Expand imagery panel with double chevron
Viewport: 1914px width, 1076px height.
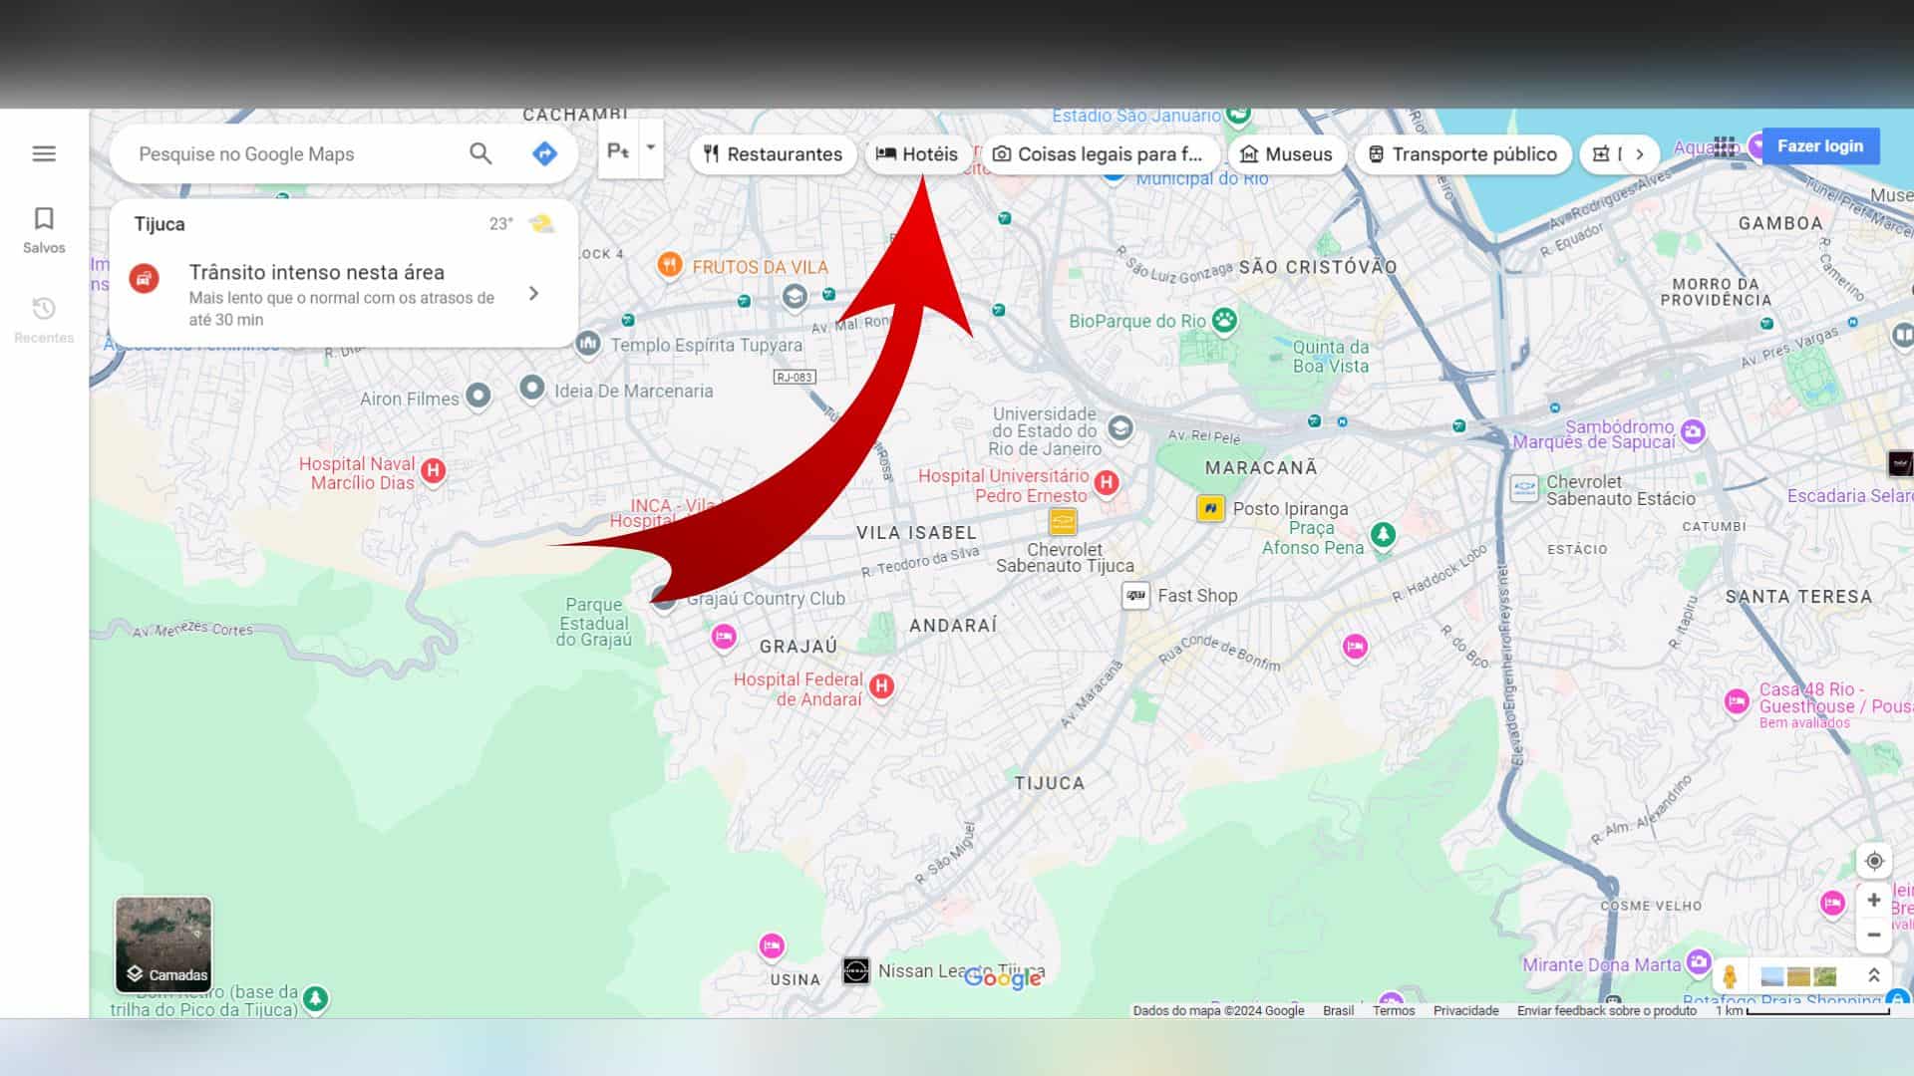[1874, 976]
